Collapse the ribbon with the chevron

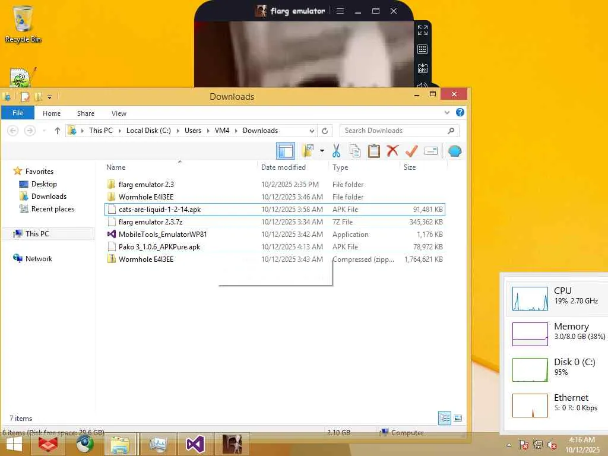coord(447,113)
